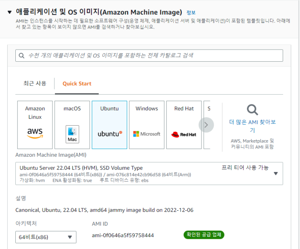Click the search magnifier icon in catalog field
The height and width of the screenshot is (249, 300).
point(21,56)
